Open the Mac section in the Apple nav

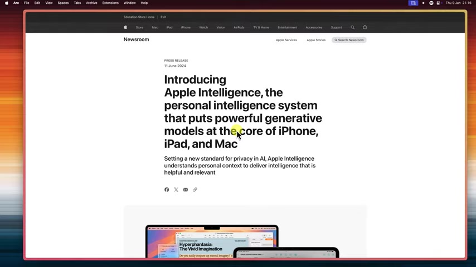click(155, 28)
